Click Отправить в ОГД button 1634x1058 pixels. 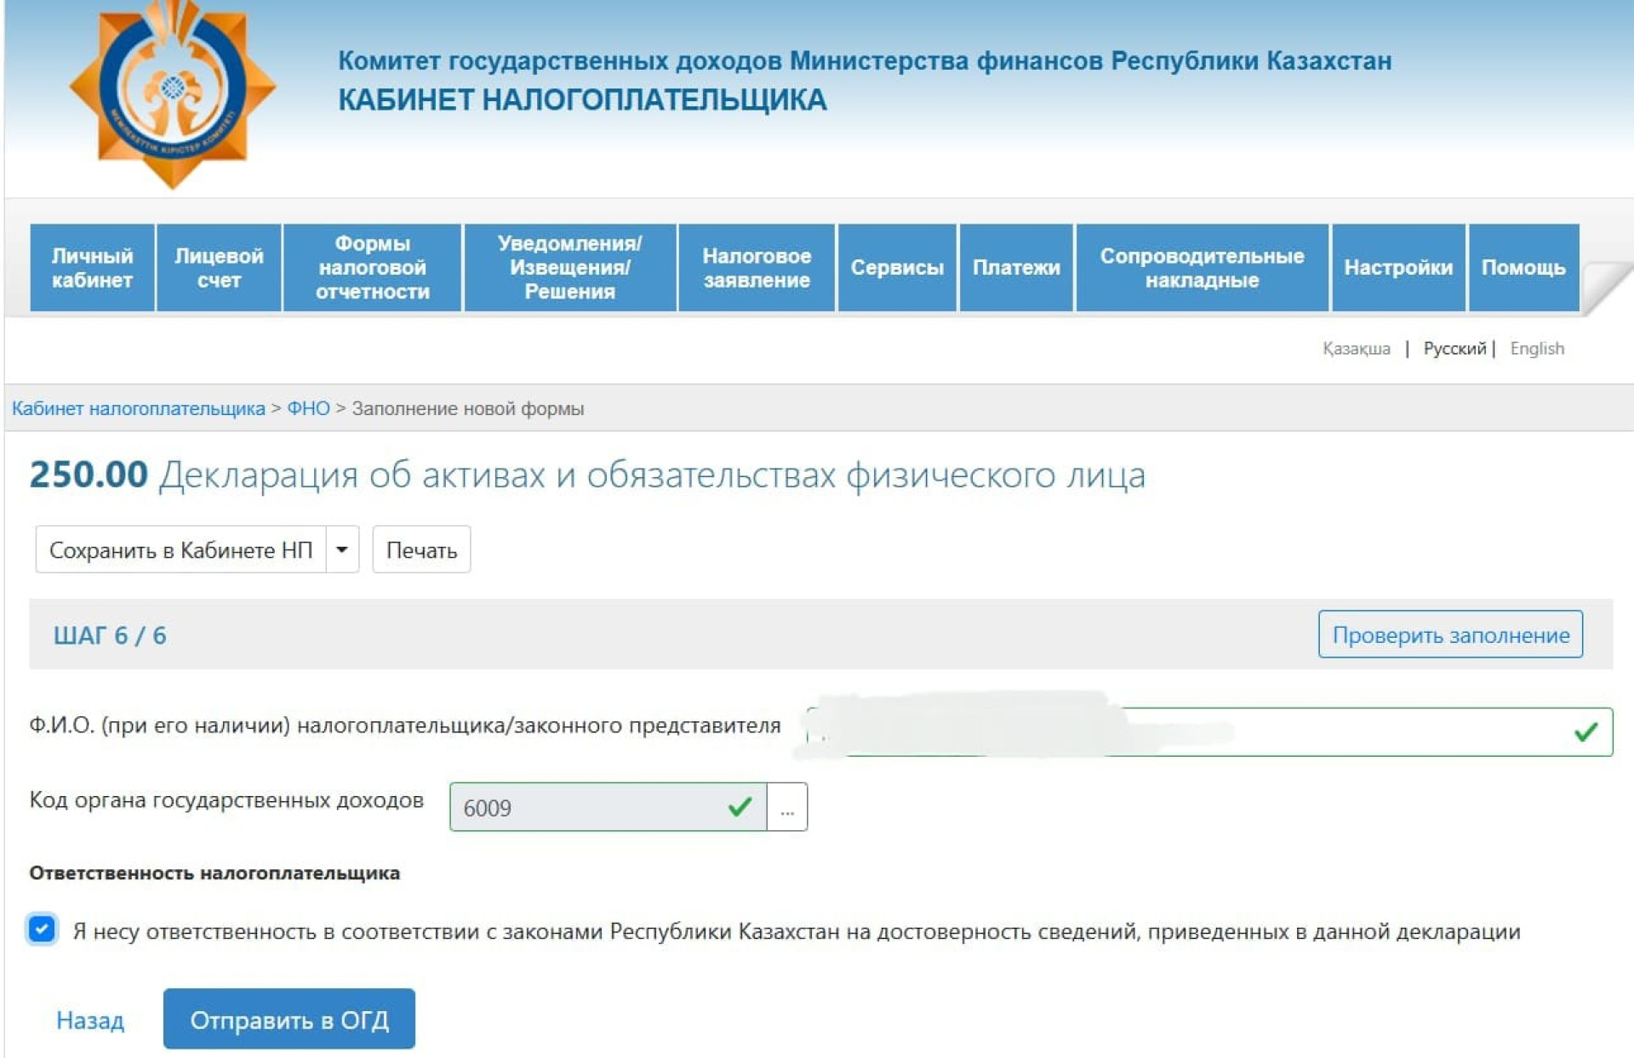tap(289, 1019)
